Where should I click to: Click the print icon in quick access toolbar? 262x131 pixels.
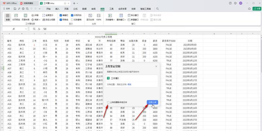23,9
